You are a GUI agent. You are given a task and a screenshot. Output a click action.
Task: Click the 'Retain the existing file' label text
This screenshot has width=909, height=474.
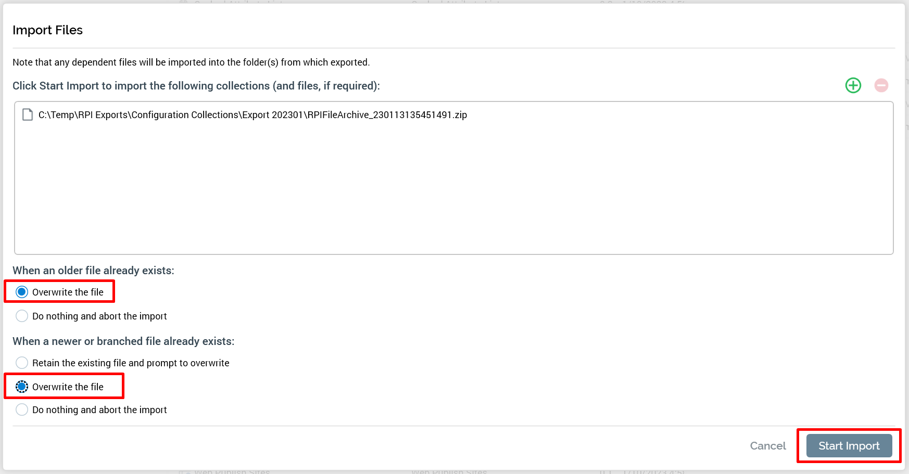[131, 363]
